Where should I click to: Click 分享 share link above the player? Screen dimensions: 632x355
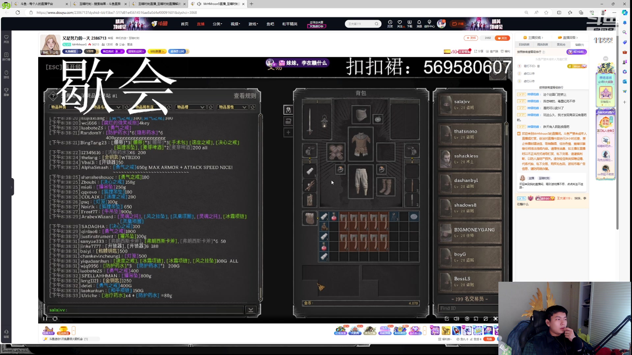pyautogui.click(x=479, y=51)
